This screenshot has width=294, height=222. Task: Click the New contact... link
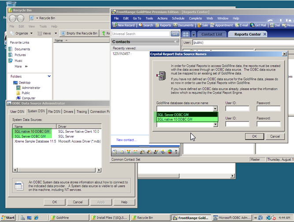click(x=126, y=140)
